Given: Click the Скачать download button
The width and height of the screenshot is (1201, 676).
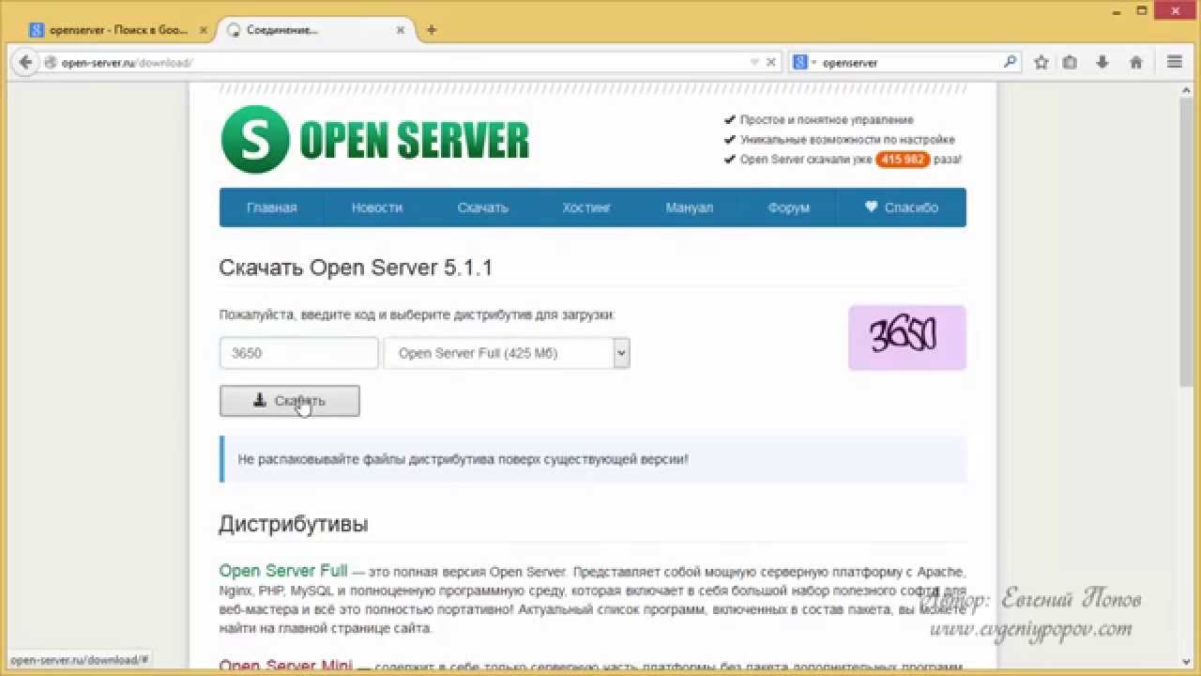Looking at the screenshot, I should (x=289, y=401).
